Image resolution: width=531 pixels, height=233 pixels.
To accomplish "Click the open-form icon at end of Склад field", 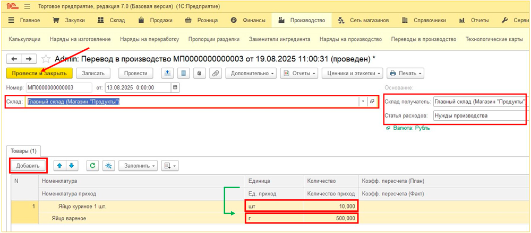I will [x=372, y=102].
